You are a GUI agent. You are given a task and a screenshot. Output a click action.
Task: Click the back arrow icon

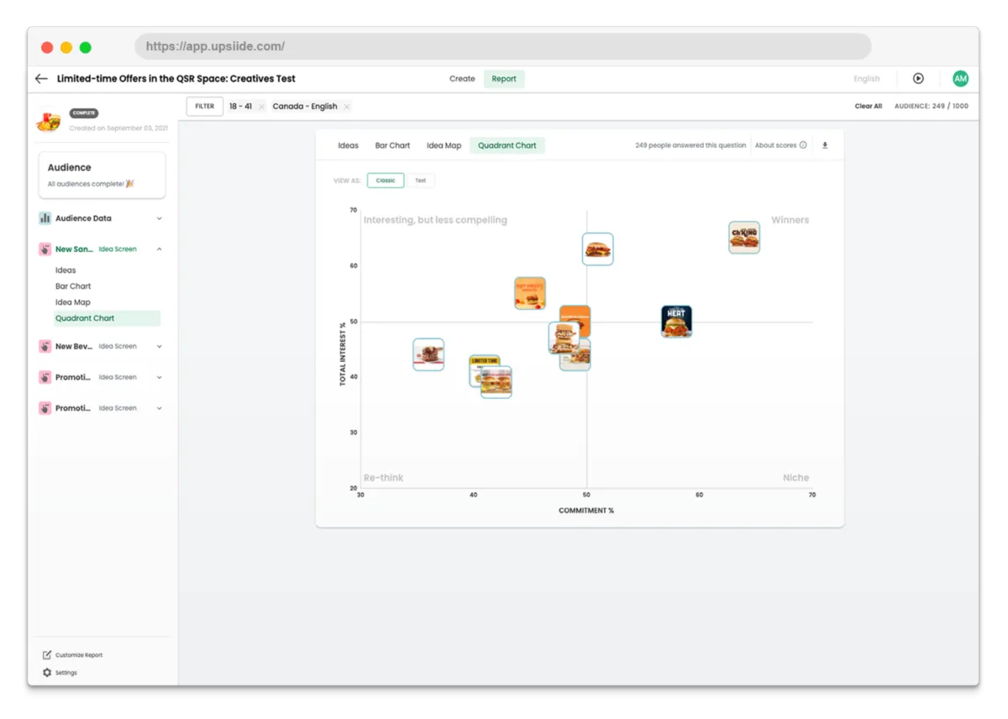(x=41, y=79)
